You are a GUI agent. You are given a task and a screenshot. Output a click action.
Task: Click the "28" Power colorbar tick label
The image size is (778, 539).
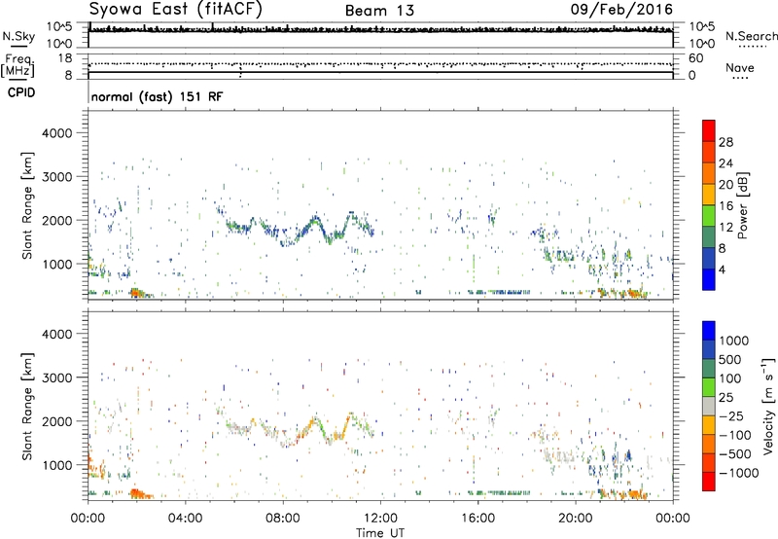coord(725,142)
